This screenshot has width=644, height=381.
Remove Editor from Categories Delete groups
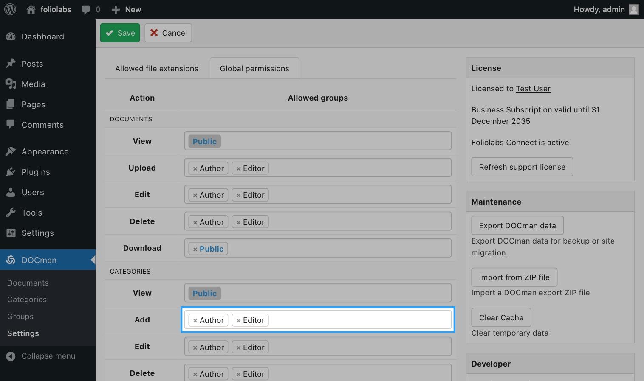click(238, 375)
